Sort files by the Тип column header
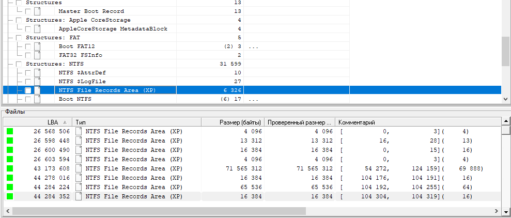Screen dimensions: 511x218 pos(136,122)
